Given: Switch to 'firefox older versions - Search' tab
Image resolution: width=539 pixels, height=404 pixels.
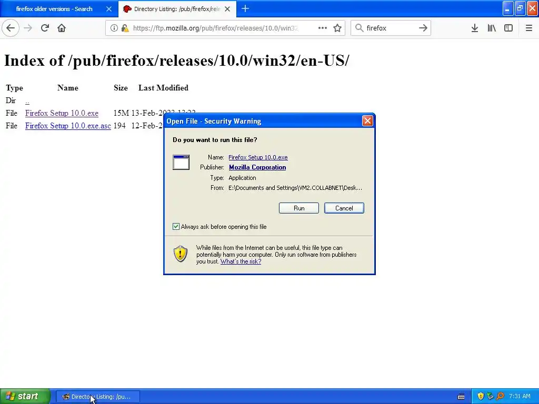Looking at the screenshot, I should tap(59, 8).
